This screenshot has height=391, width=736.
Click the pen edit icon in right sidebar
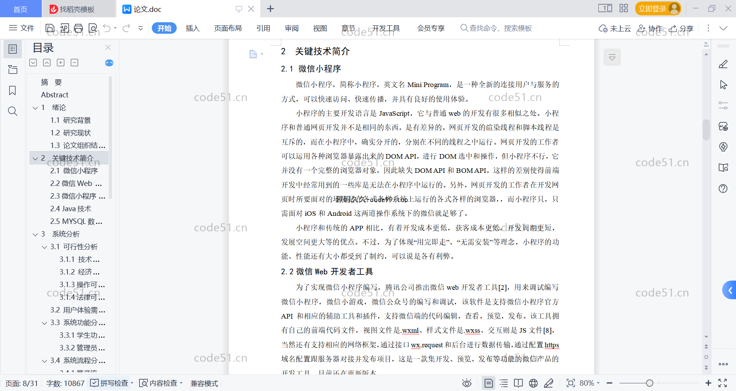(x=723, y=64)
